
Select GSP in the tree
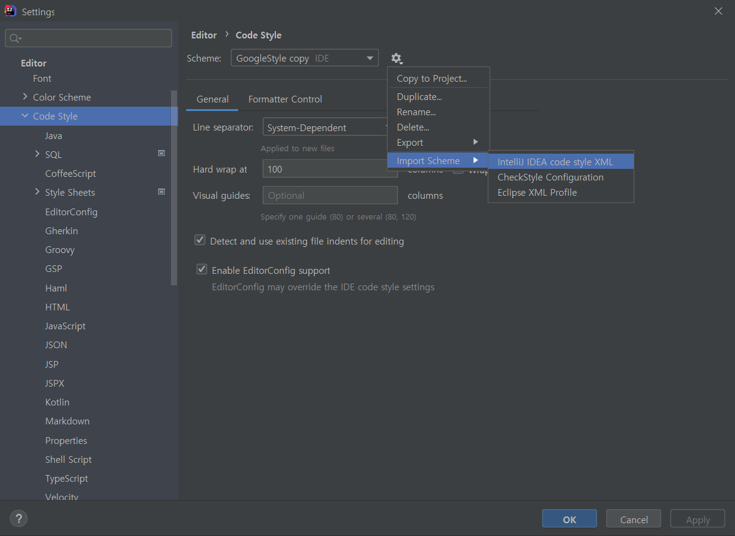[54, 268]
